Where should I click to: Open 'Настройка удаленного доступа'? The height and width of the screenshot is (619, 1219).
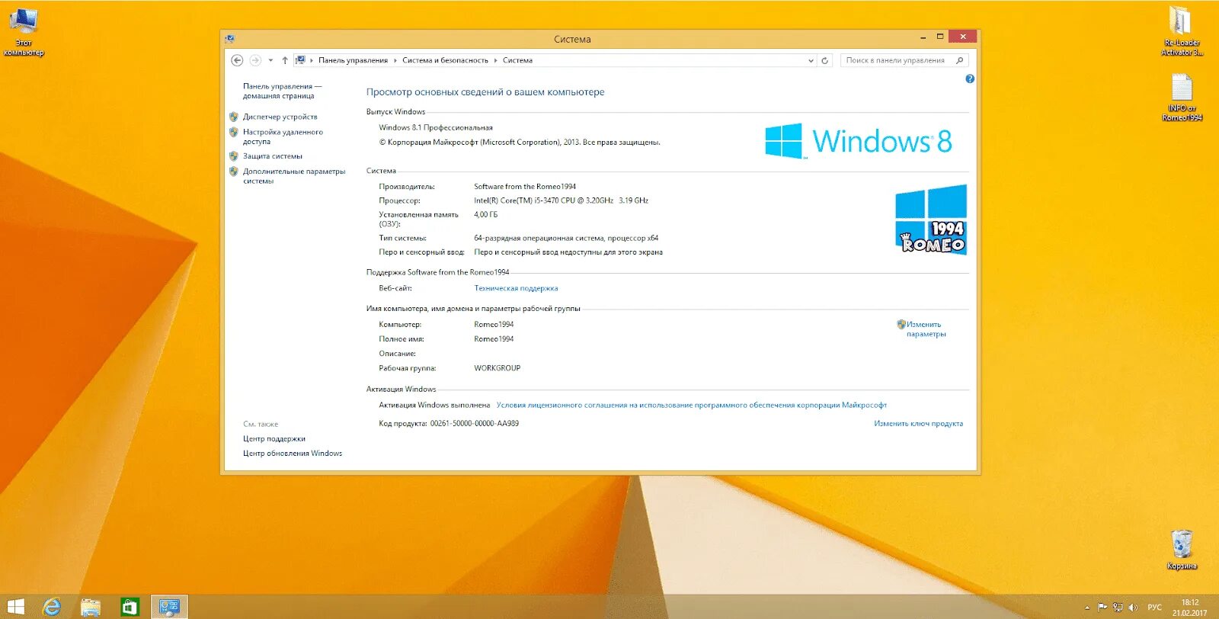pos(283,136)
